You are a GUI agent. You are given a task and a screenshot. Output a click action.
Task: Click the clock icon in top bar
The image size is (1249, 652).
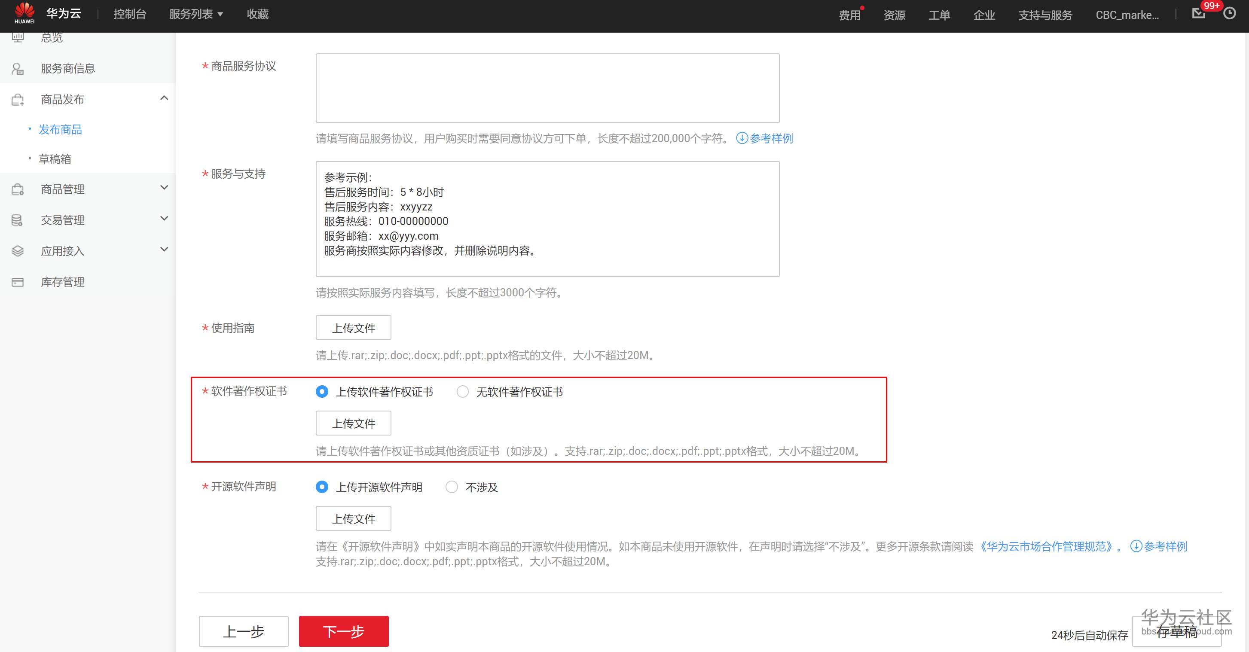[x=1229, y=13]
